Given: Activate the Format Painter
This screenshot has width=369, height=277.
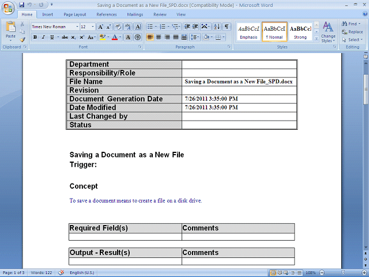Looking at the screenshot, I should (x=22, y=40).
